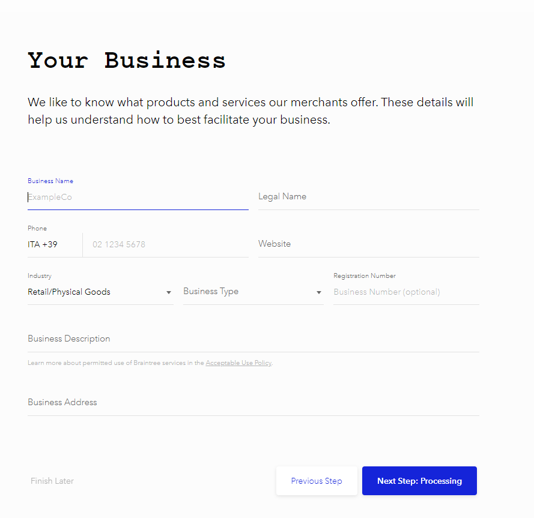Open the Acceptable Use Policy link

pyautogui.click(x=238, y=363)
